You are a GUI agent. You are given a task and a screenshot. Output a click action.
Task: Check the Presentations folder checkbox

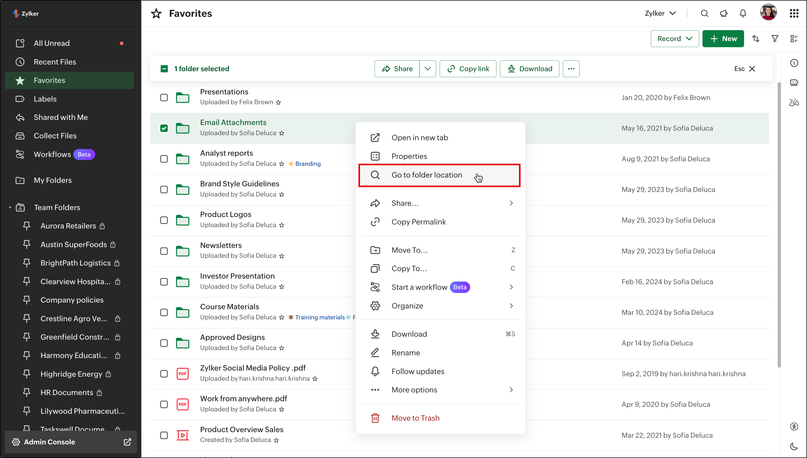[164, 98]
